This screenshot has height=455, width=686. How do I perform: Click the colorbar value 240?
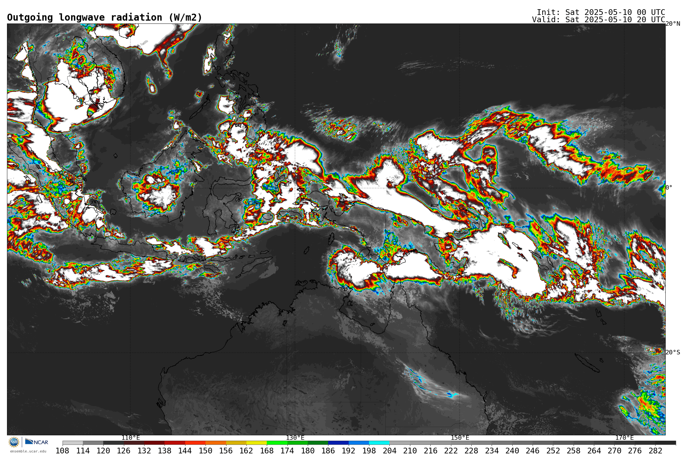(512, 451)
